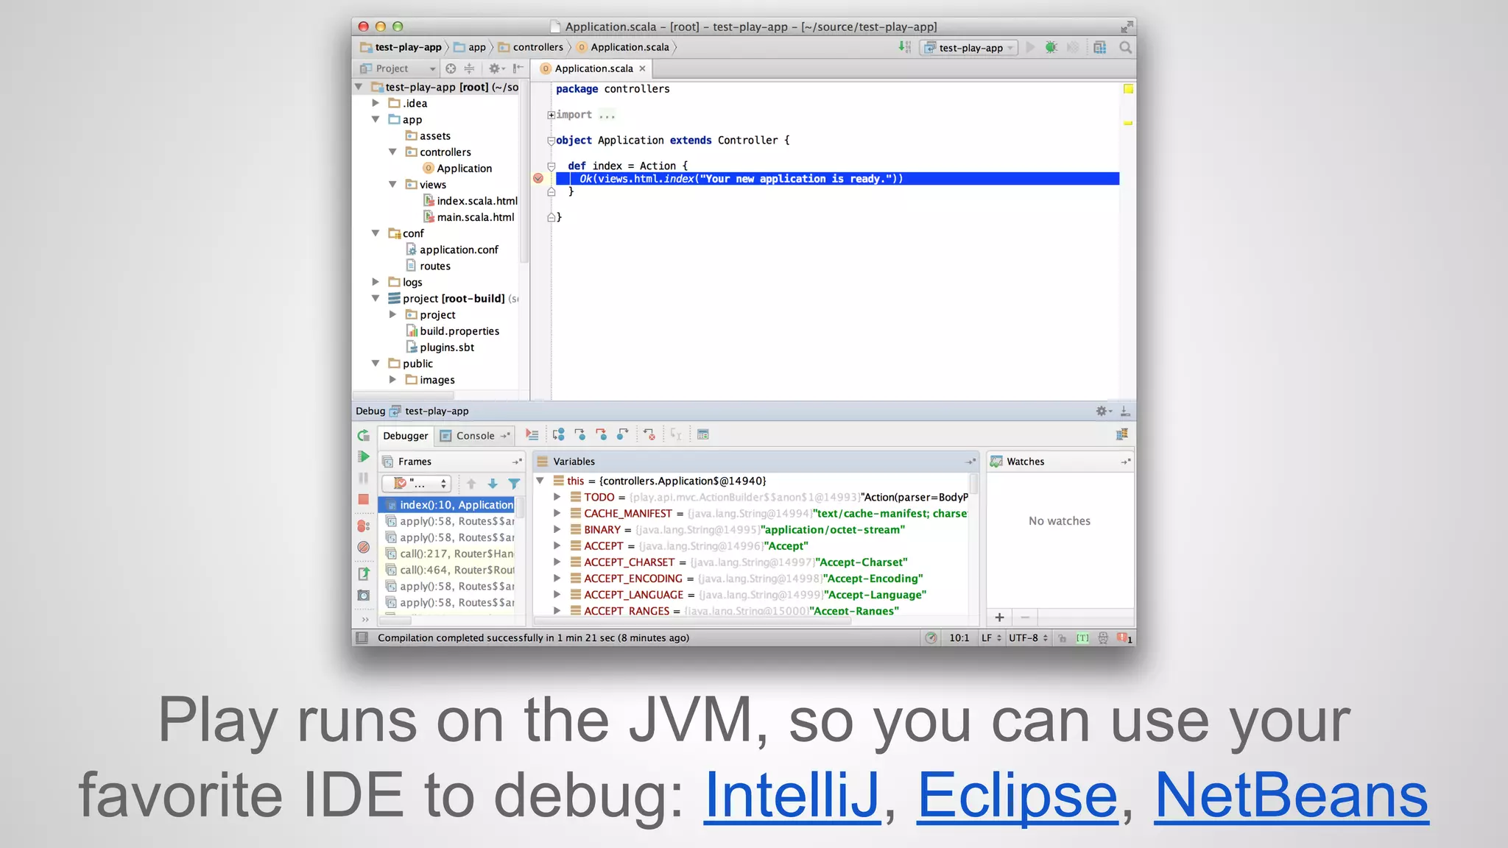
Task: Click the add watch plus button
Action: coord(999,618)
